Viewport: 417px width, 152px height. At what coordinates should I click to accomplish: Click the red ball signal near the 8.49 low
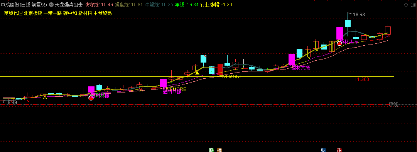point(91,98)
